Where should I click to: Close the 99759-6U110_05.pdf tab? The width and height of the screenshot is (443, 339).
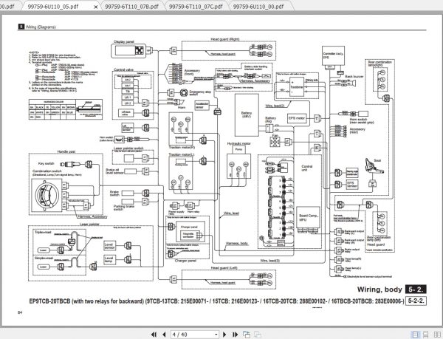coord(95,7)
